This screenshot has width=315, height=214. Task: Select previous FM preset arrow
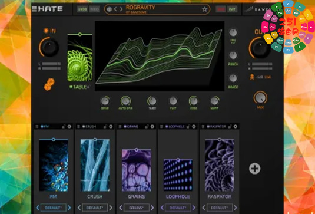pyautogui.click(x=37, y=208)
